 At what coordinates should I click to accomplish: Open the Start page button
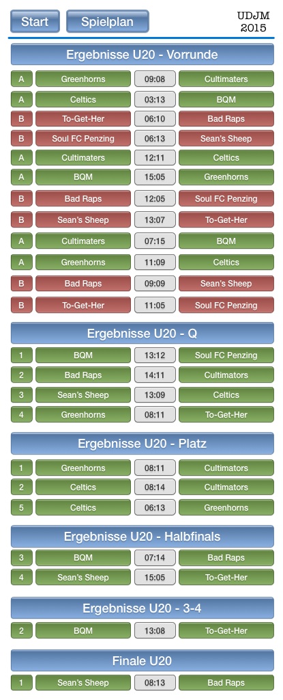point(35,21)
